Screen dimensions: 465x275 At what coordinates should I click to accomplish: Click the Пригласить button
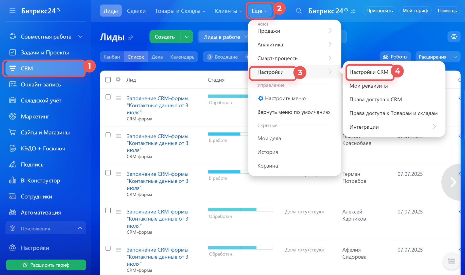[380, 11]
